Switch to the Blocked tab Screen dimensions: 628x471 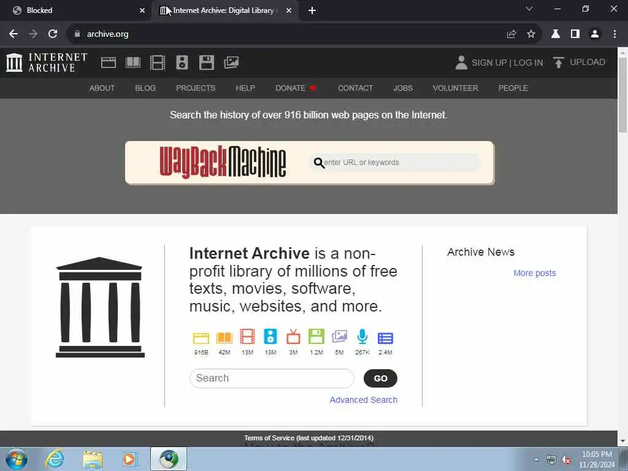point(76,10)
